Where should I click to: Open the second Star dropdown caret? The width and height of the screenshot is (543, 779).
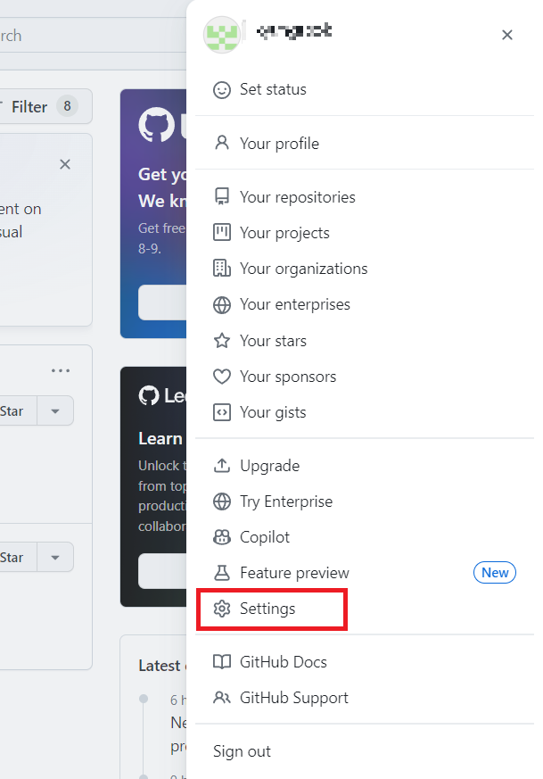[x=55, y=557]
